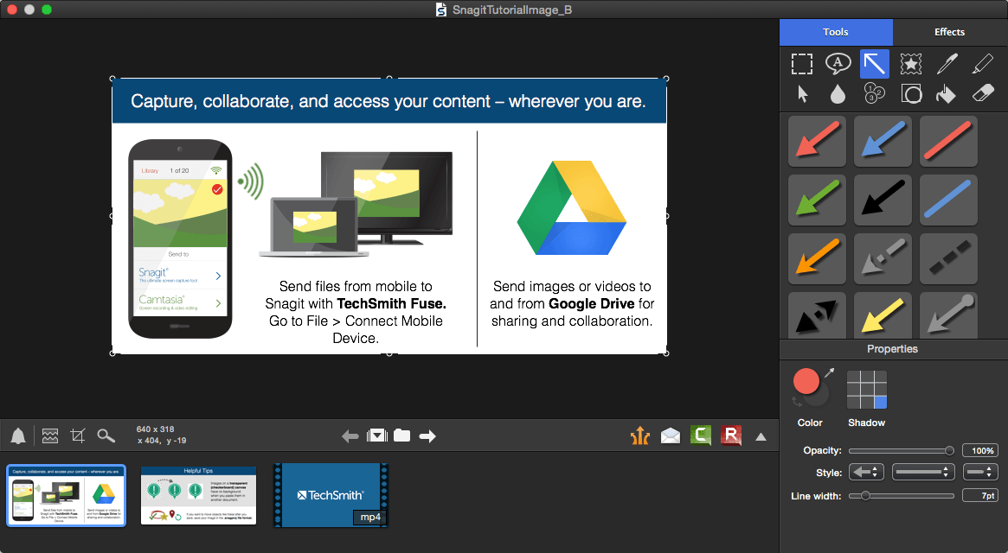Expand more share options triangle

pos(761,436)
